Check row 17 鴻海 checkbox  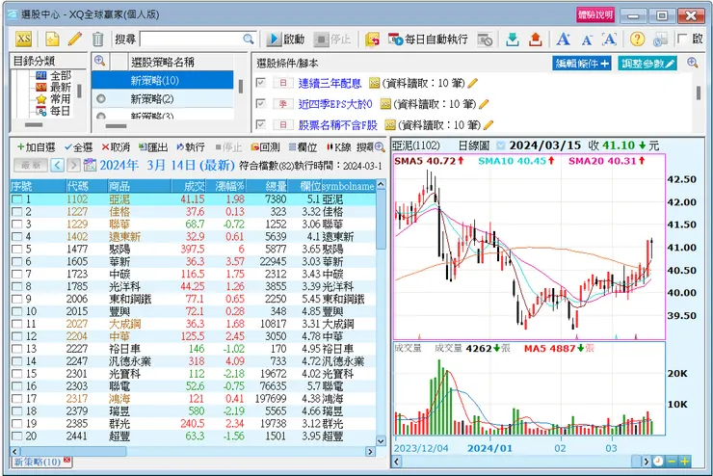tap(16, 399)
